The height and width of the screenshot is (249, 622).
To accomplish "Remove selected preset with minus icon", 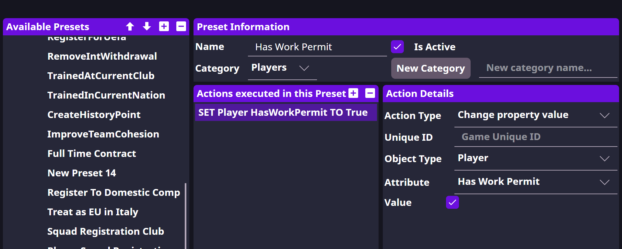I will pos(181,26).
